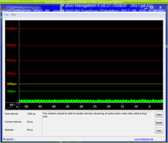Click the Current Latency label
The image size is (168, 143).
(13, 122)
